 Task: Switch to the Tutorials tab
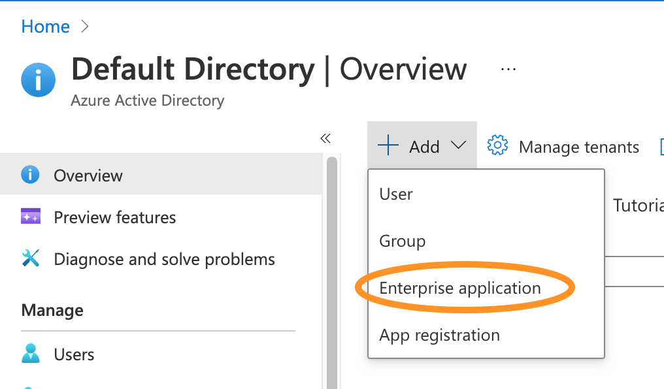click(x=638, y=206)
